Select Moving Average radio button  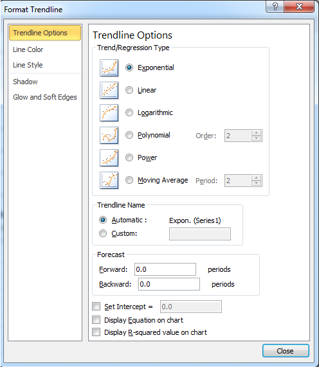[x=129, y=180]
